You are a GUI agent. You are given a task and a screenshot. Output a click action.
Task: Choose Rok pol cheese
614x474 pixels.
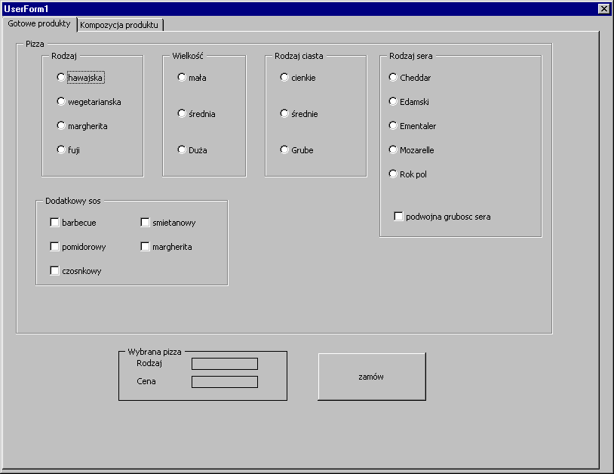pos(393,174)
